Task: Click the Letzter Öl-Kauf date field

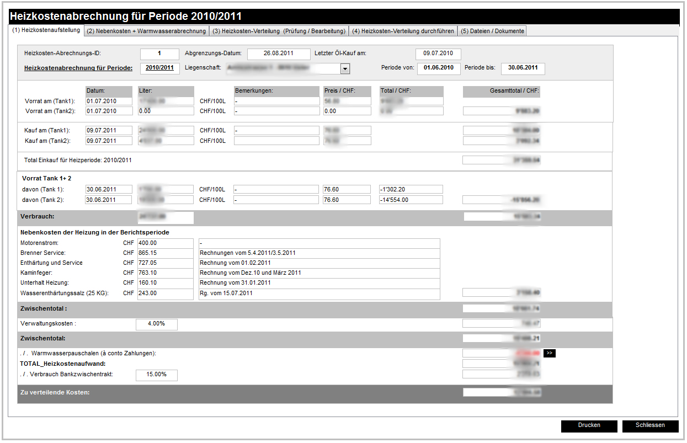Action: pyautogui.click(x=438, y=54)
